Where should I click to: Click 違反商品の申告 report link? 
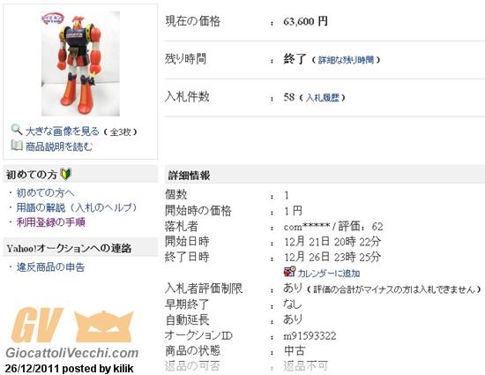(51, 267)
